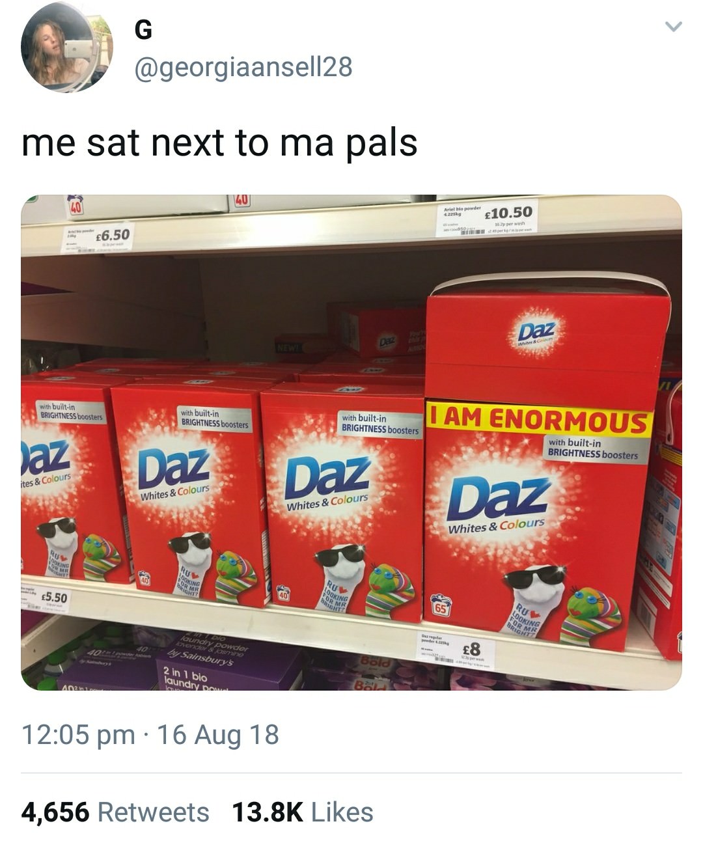Tap the small Daz logo on box top
The image size is (703, 841).
pos(536,331)
